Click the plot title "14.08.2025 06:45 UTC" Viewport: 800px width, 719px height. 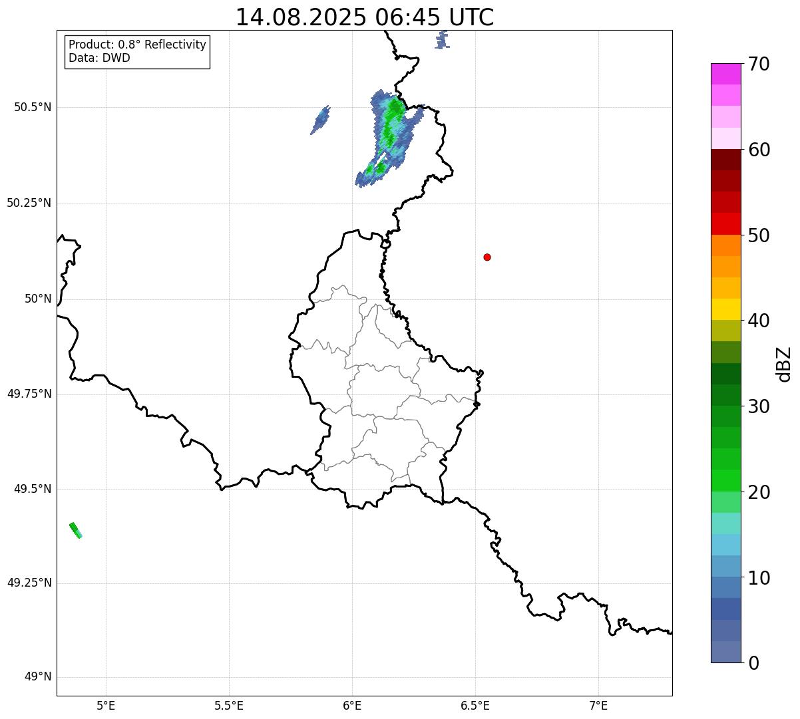(x=365, y=17)
